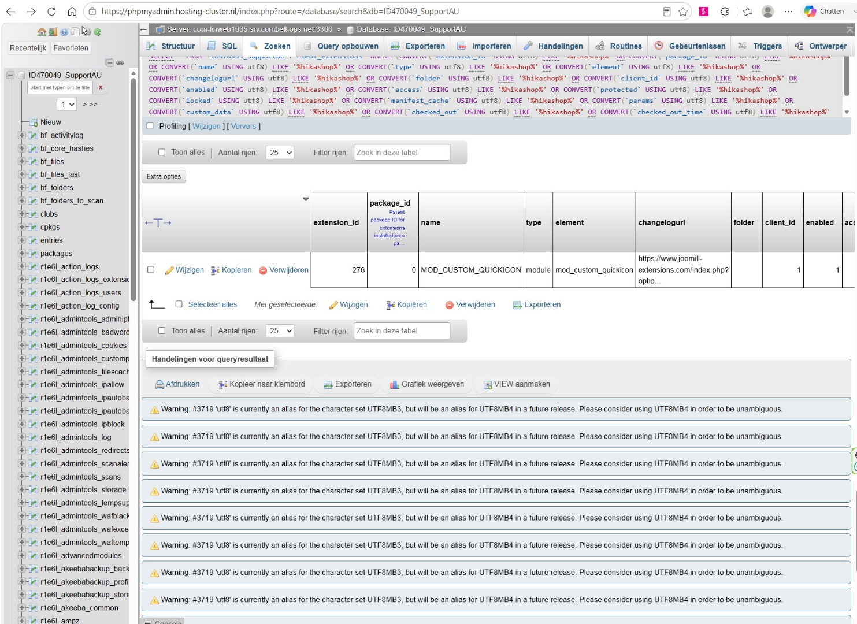Viewport: 857px width, 624px height.
Task: Click Afdrukken in query result actions
Action: point(177,384)
